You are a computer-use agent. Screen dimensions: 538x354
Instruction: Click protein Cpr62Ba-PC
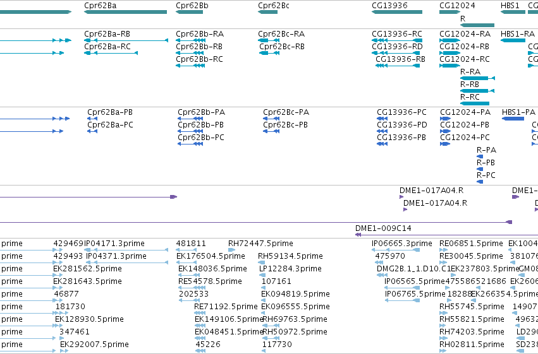(x=110, y=125)
